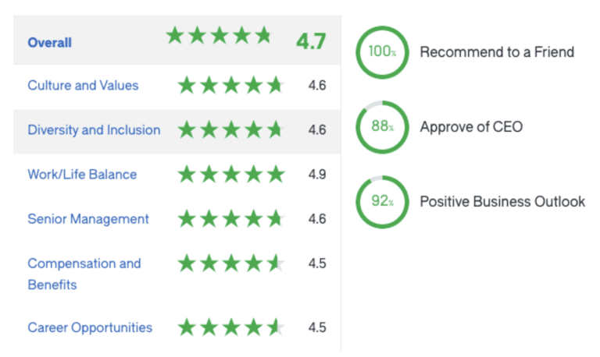Click the 100% Recommend to a Friend circle

pyautogui.click(x=382, y=52)
